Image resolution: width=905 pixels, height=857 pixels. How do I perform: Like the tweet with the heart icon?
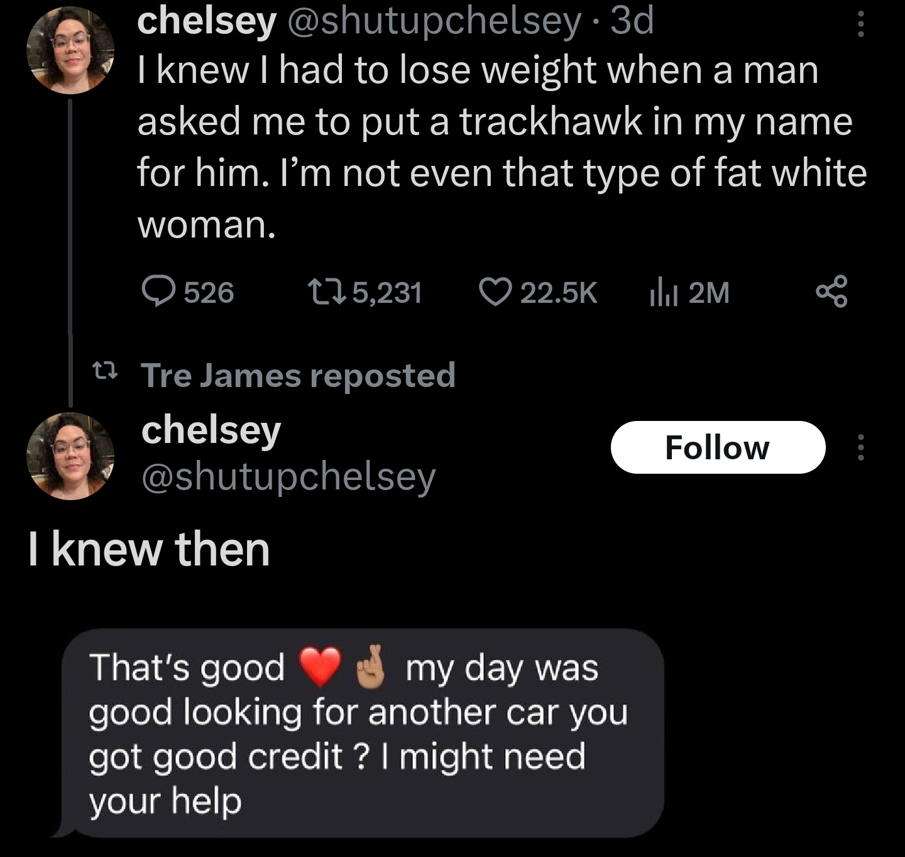coord(495,292)
